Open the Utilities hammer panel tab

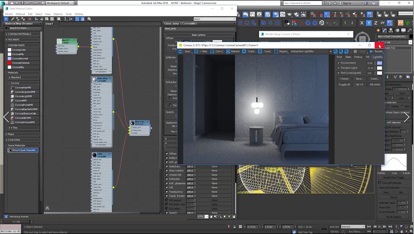410,30
